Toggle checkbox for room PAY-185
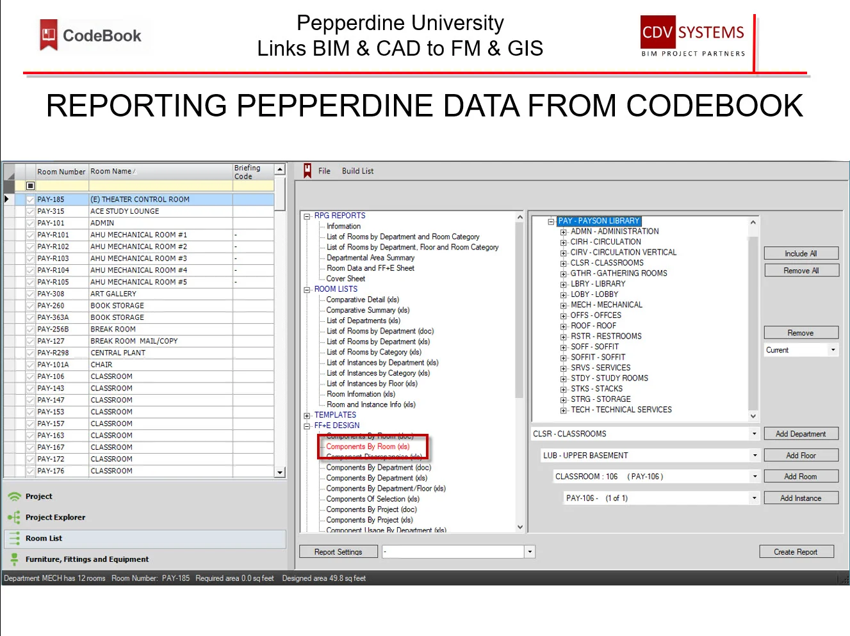This screenshot has height=636, width=850. pos(30,200)
